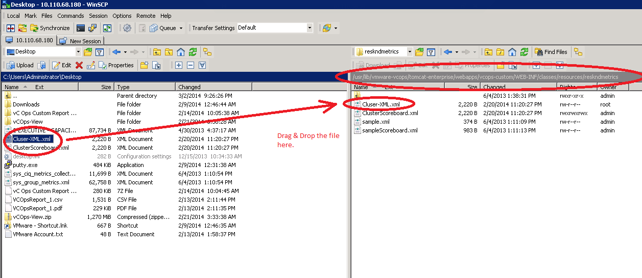
Task: Expand the Transfer Settings Default dropdown
Action: coord(310,28)
